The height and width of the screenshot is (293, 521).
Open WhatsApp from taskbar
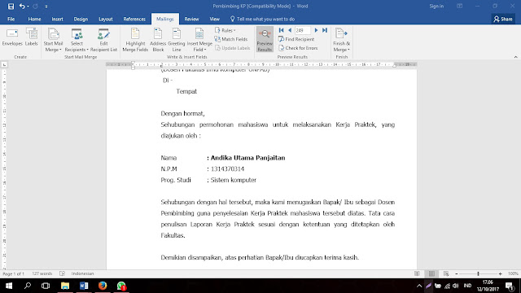pos(121,286)
